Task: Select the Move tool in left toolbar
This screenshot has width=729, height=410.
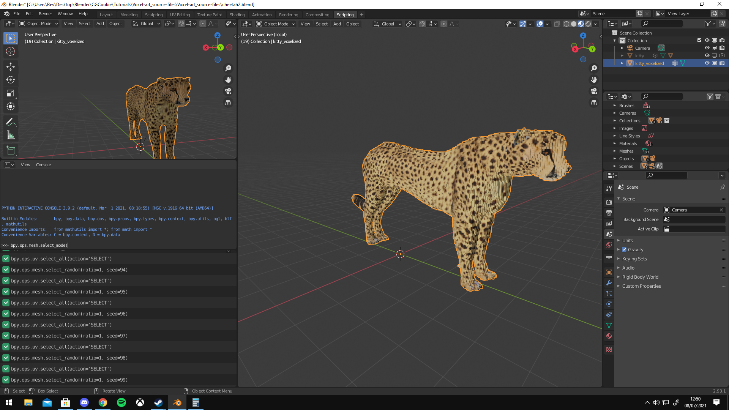Action: tap(11, 66)
